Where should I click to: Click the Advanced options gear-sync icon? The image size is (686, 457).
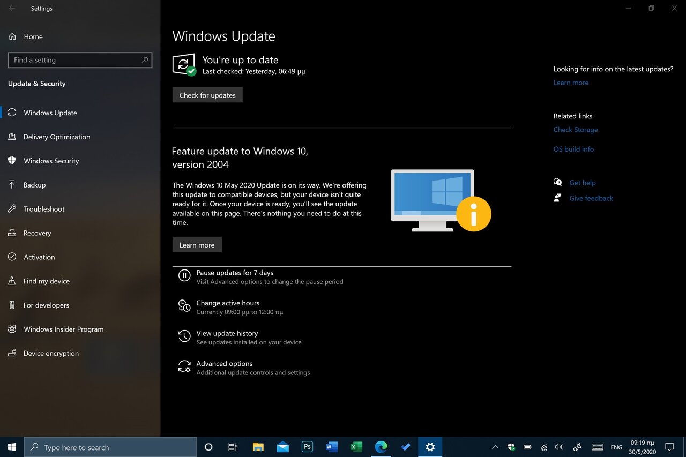(x=184, y=366)
